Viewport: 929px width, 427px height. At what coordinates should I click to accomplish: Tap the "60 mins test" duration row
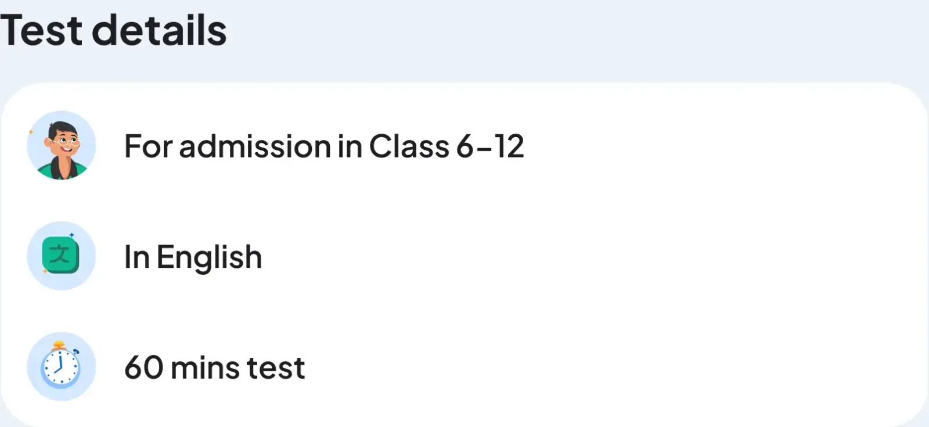[214, 367]
